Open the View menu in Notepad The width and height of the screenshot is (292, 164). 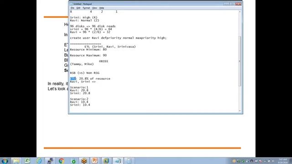94,8
